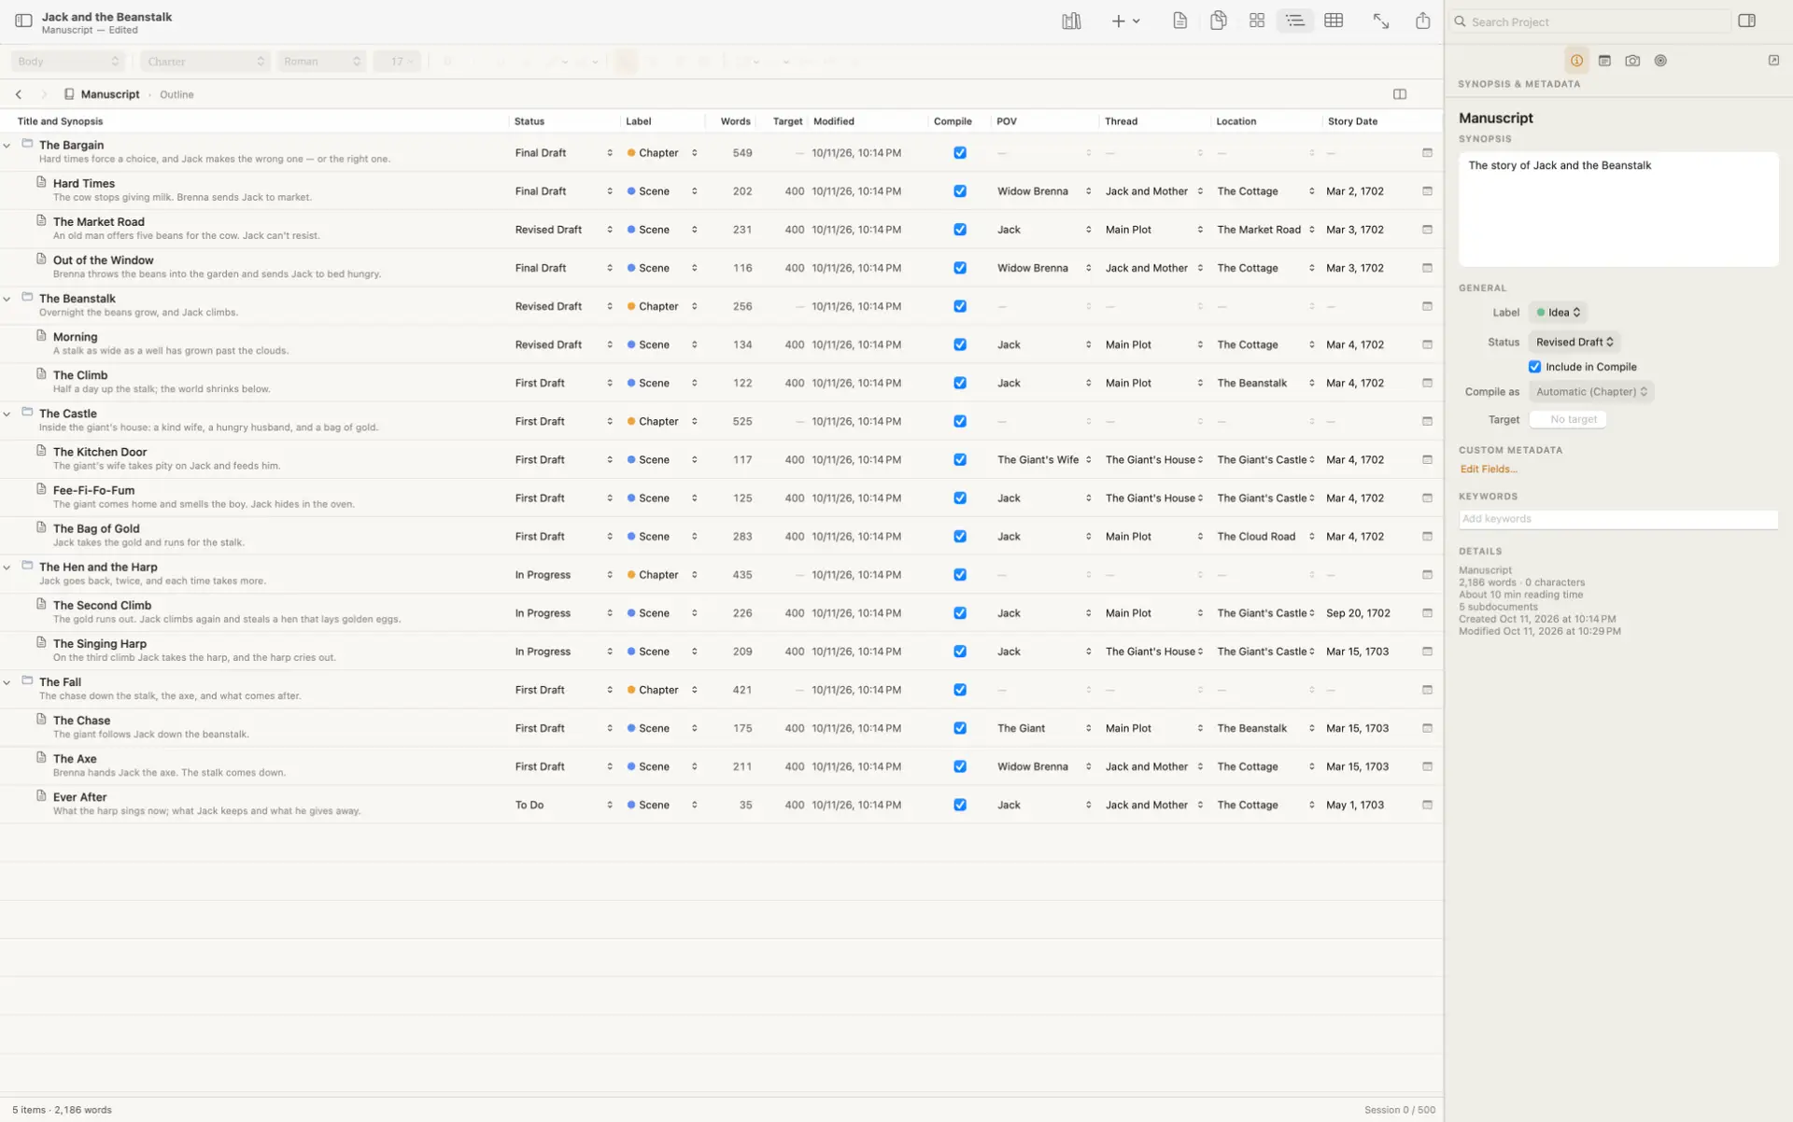1793x1122 pixels.
Task: Click the No target field
Action: 1568,420
